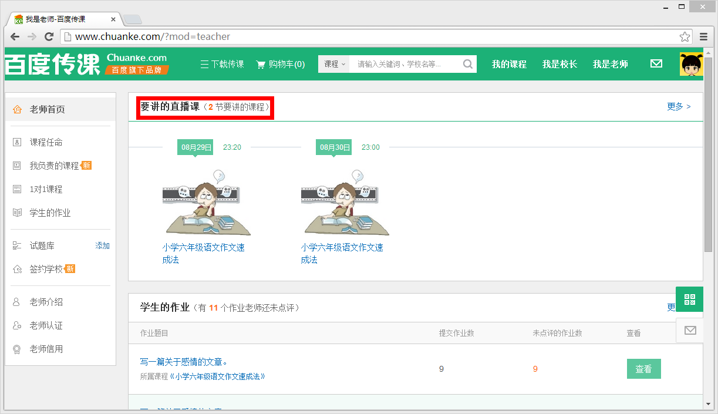Open the envelope message icon on right edge

[689, 330]
